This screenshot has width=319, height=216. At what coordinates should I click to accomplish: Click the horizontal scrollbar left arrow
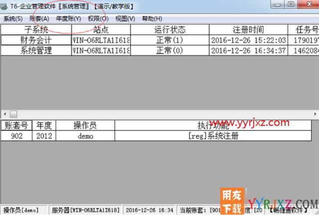pos(5,114)
